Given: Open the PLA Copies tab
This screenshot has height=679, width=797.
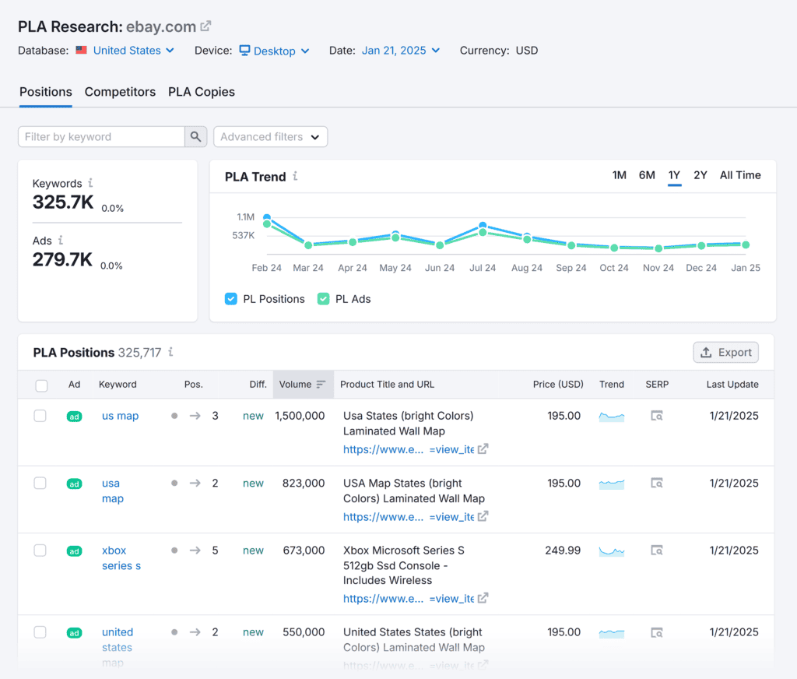Looking at the screenshot, I should point(202,92).
